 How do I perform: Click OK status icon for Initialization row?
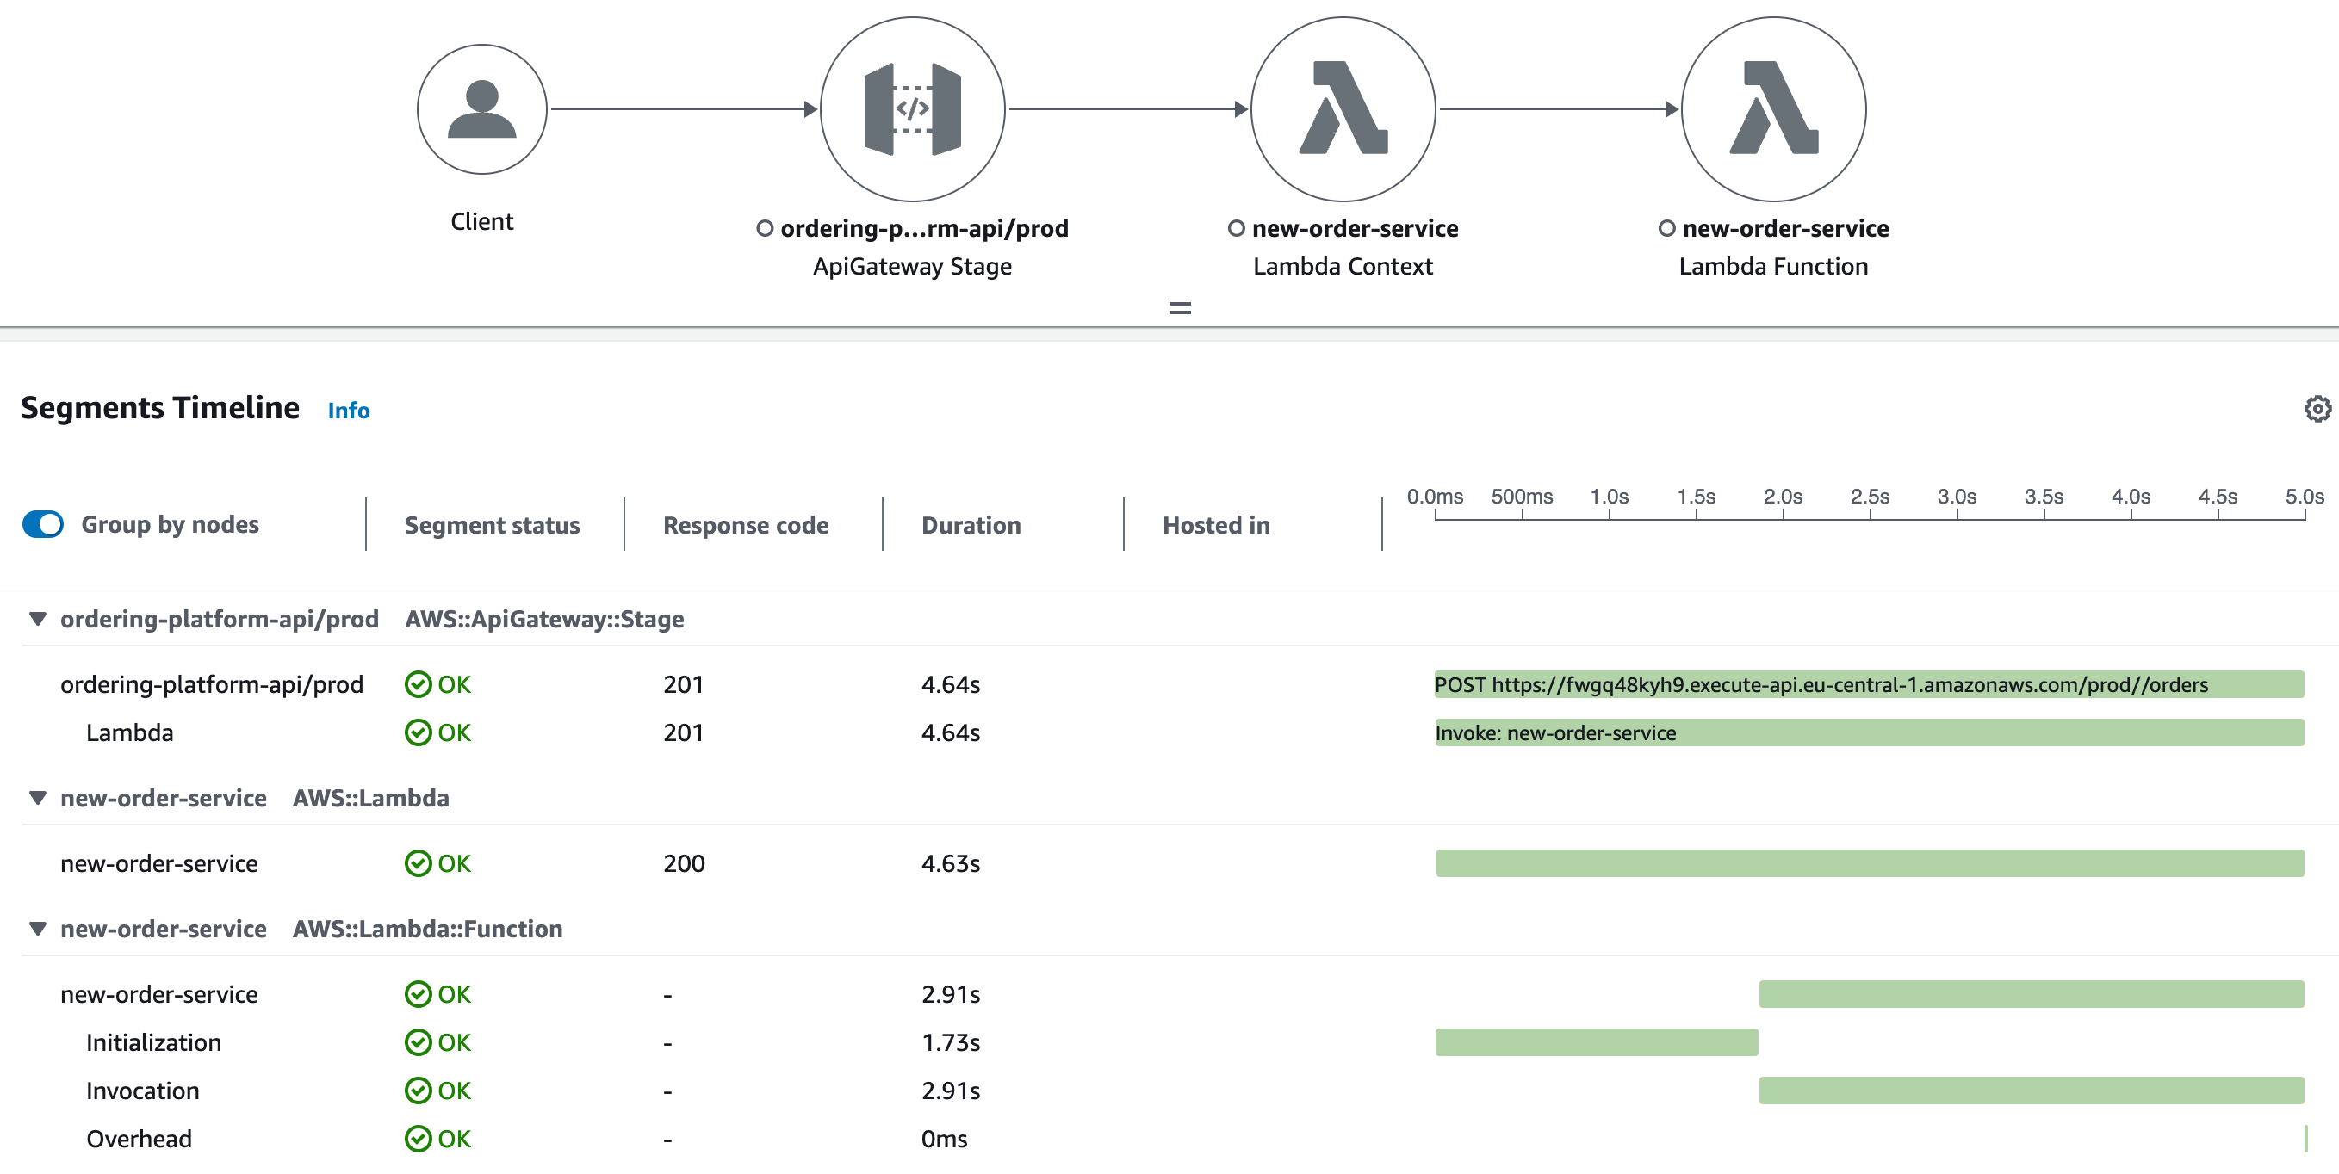[x=418, y=1042]
